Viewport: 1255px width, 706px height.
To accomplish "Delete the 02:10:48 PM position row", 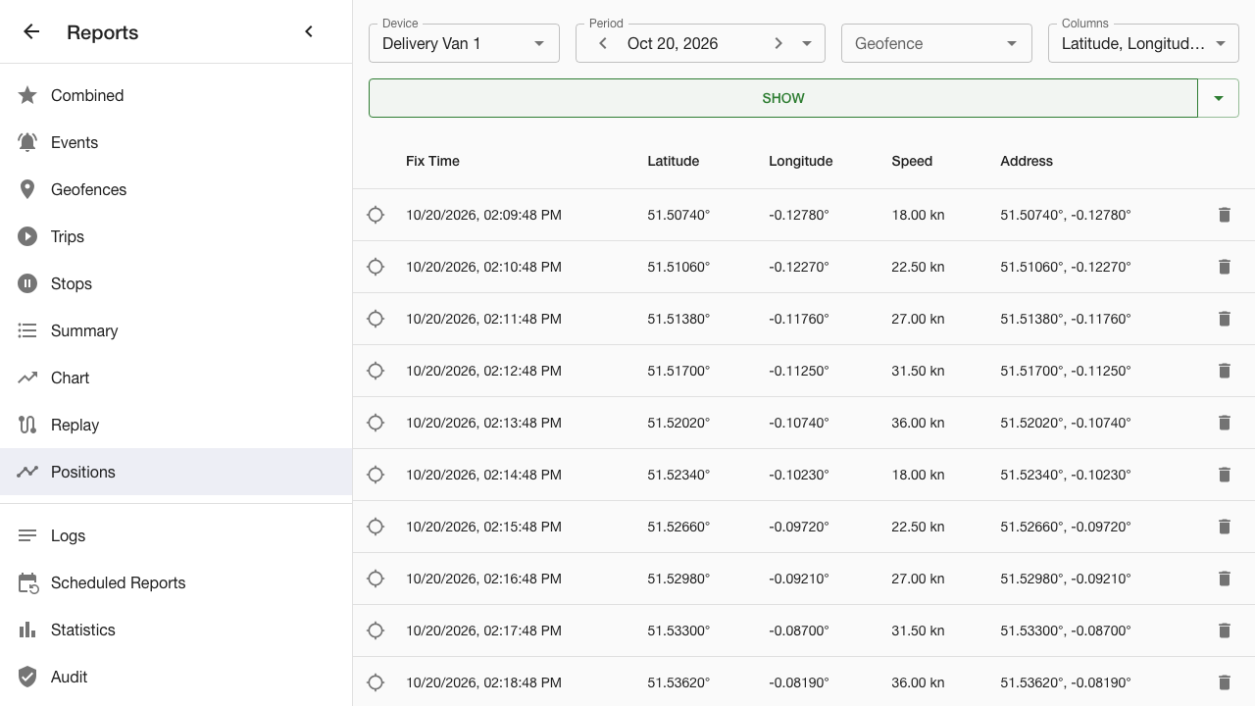I will [1224, 267].
